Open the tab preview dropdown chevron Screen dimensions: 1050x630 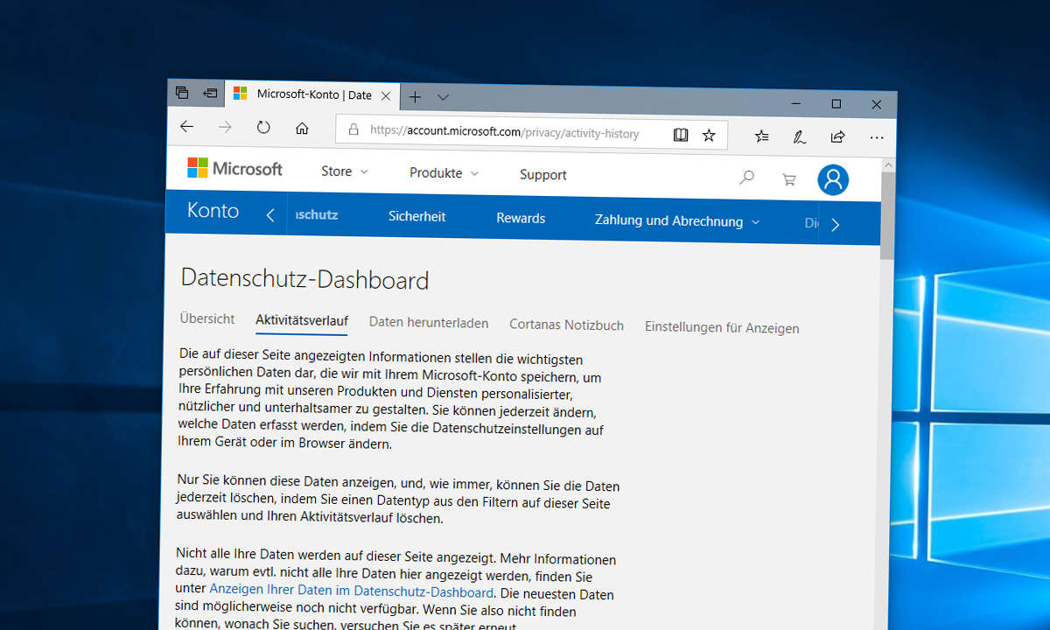point(444,97)
